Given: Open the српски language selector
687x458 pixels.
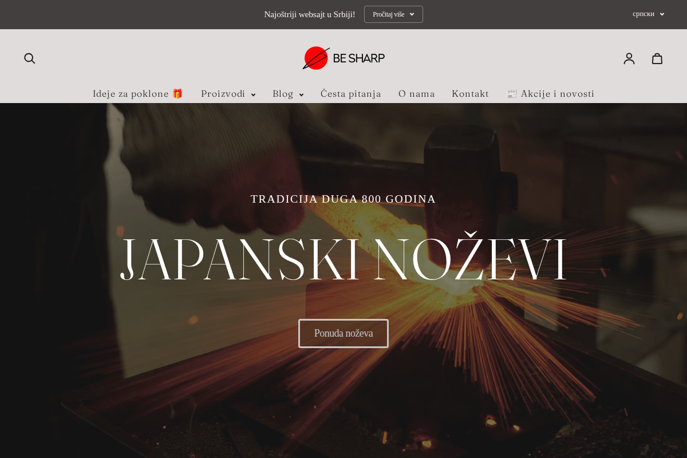Looking at the screenshot, I should [647, 14].
